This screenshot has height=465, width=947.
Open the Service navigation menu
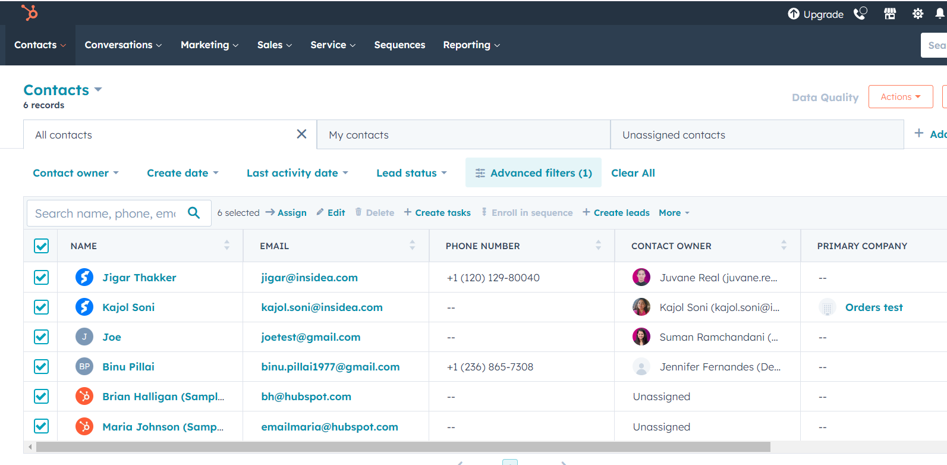click(x=333, y=45)
